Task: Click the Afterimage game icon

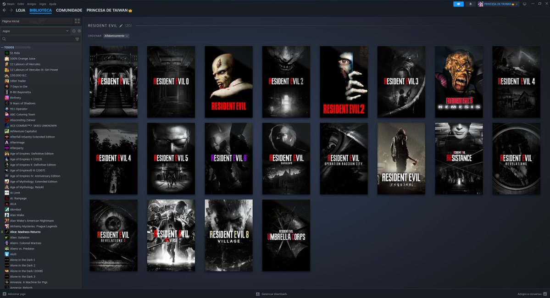Action: (x=7, y=142)
